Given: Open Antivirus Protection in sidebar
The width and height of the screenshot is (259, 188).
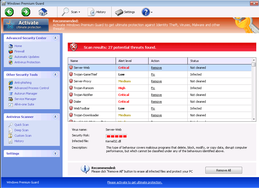Looking at the screenshot, I should (27, 62).
